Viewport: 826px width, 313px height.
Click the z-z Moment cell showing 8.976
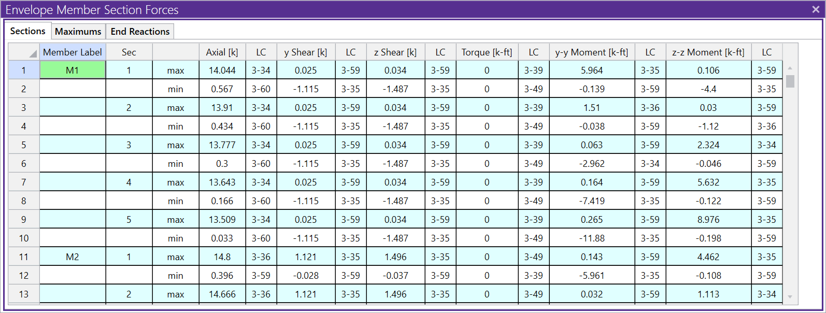click(708, 219)
